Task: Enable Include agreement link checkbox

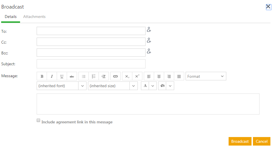Action: (x=38, y=121)
